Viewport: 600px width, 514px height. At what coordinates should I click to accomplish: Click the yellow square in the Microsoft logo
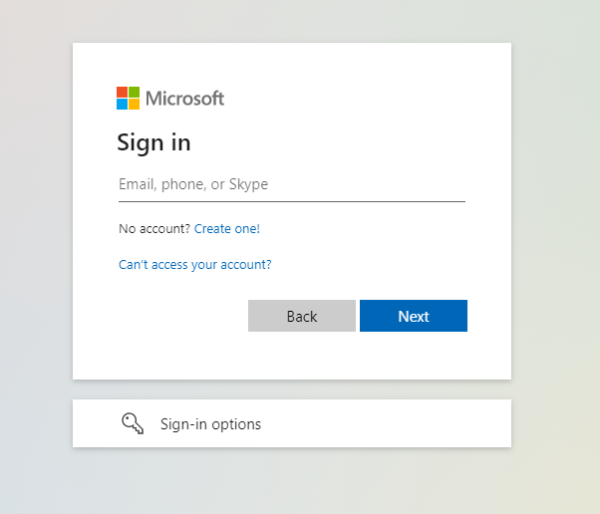pyautogui.click(x=134, y=104)
